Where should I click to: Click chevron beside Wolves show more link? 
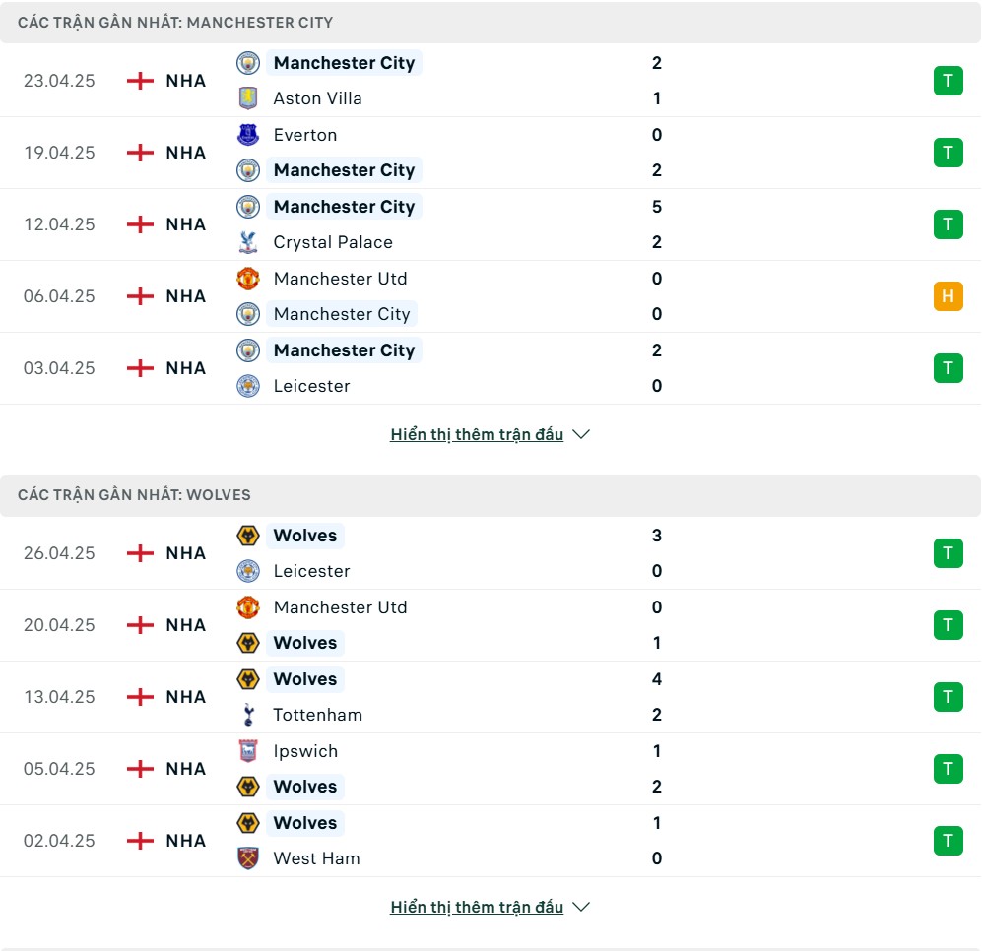point(581,907)
